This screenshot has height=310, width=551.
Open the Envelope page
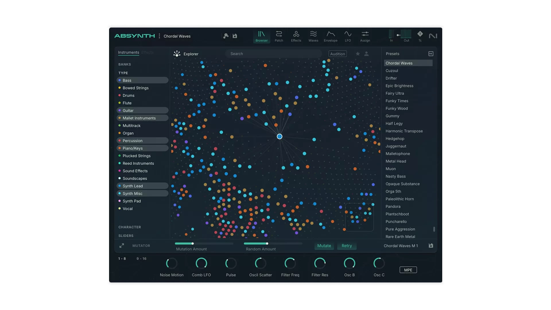330,36
